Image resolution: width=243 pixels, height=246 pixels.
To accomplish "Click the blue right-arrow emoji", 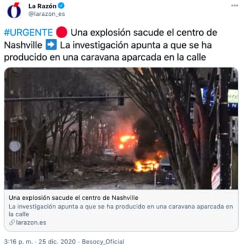I will [x=51, y=45].
